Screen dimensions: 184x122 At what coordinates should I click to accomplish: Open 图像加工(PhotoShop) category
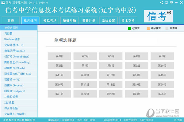pyautogui.click(x=19, y=62)
